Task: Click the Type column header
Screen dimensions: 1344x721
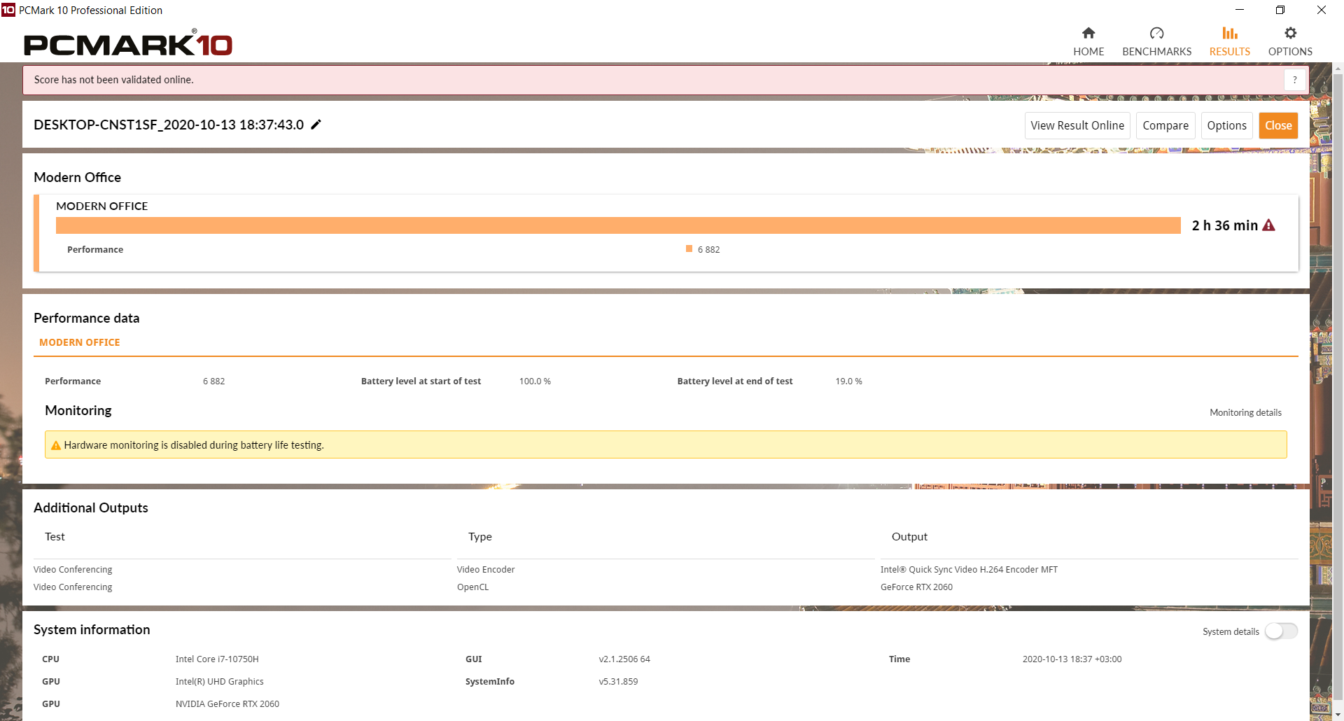Action: pos(480,537)
